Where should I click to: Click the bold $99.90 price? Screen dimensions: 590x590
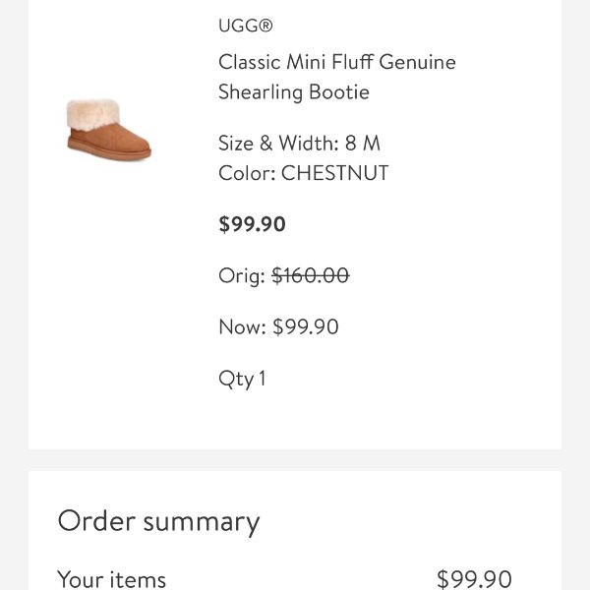pyautogui.click(x=252, y=224)
